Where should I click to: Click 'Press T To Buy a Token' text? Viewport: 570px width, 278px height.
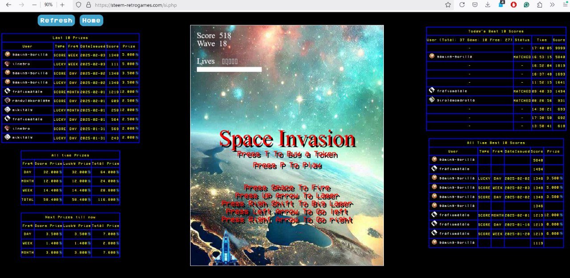coord(288,155)
